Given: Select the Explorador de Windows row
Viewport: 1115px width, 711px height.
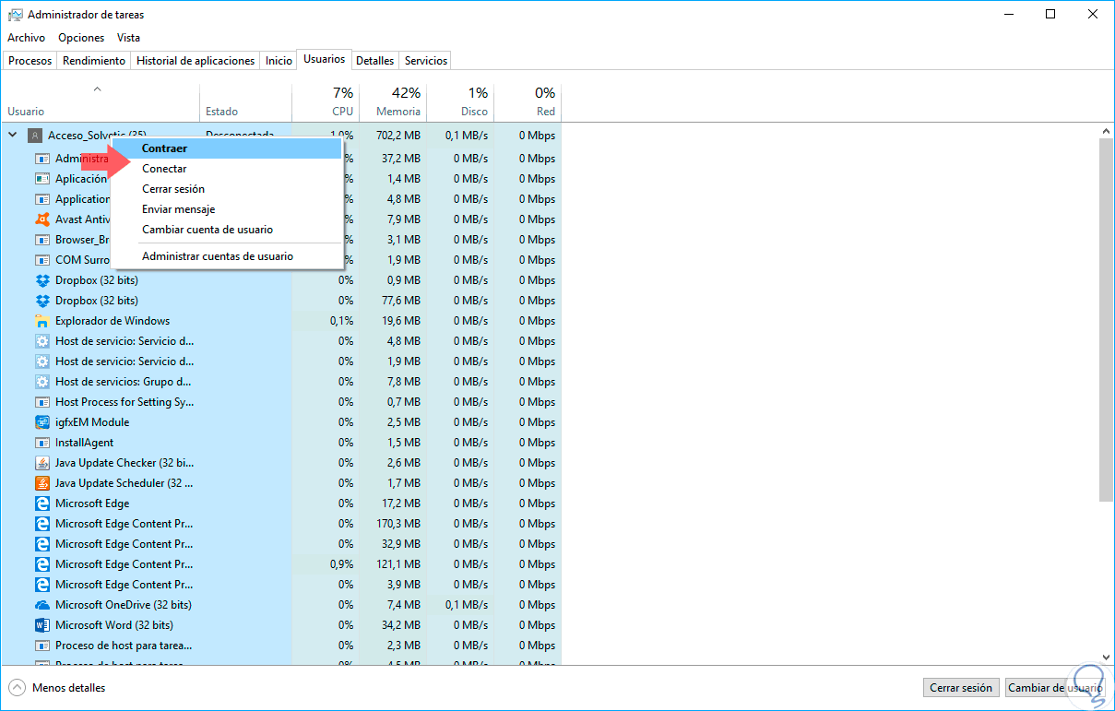Looking at the screenshot, I should (280, 321).
